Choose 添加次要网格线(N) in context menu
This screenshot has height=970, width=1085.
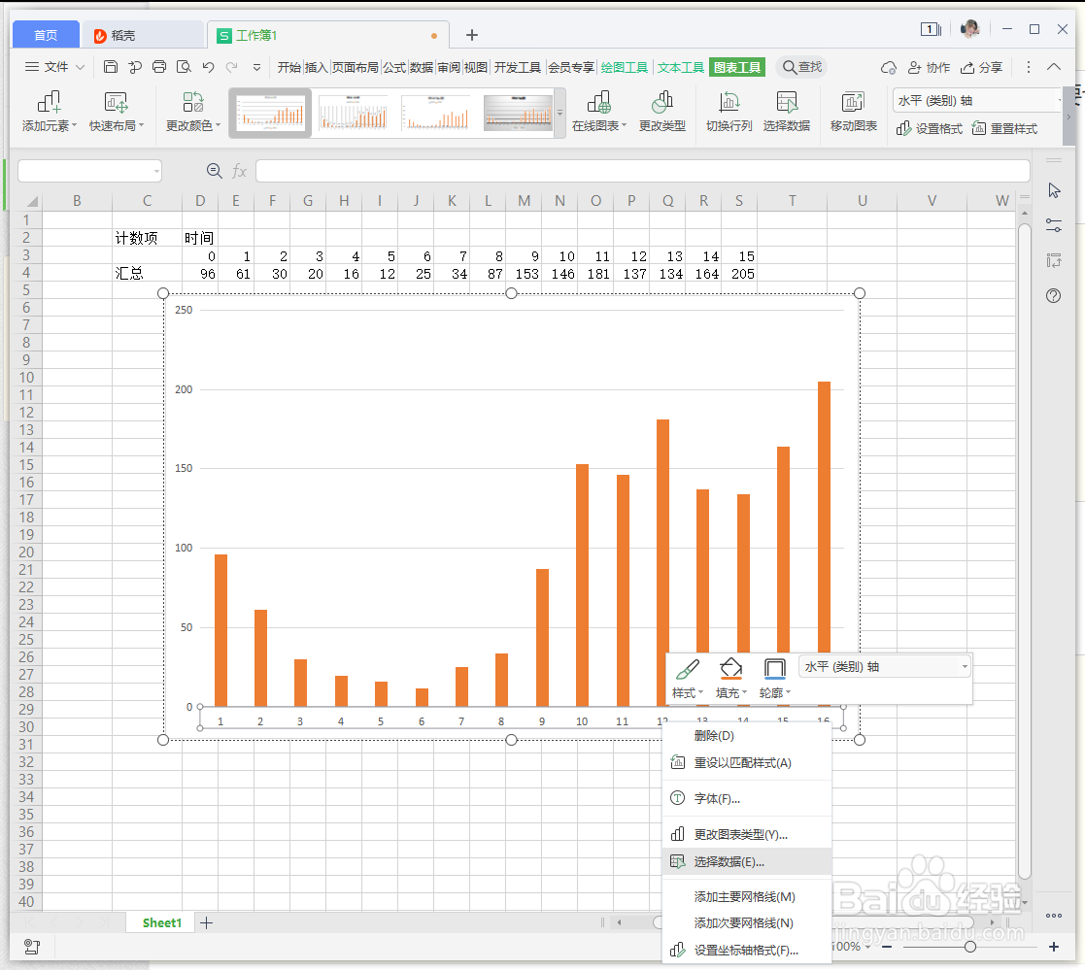pos(747,923)
